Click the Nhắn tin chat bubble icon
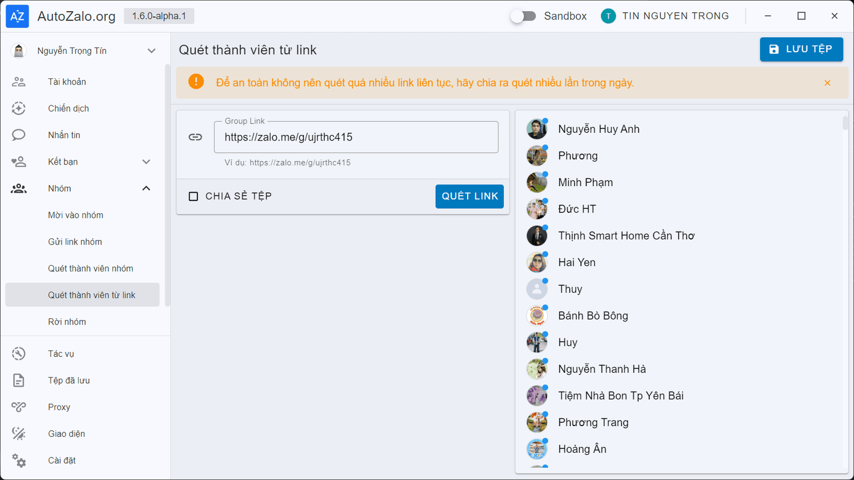854x480 pixels. pyautogui.click(x=19, y=135)
